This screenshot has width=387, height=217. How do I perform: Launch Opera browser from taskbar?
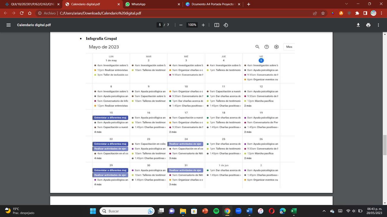click(272, 211)
